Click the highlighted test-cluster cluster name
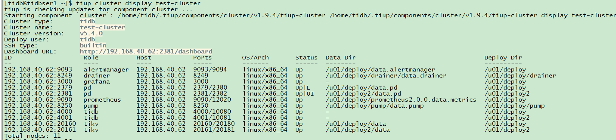The height and width of the screenshot is (140, 616). (x=102, y=27)
